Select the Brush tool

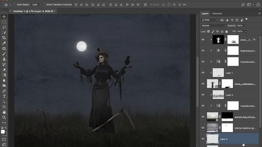[4, 54]
